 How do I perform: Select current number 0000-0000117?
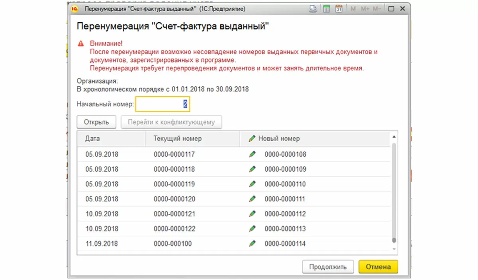click(174, 154)
